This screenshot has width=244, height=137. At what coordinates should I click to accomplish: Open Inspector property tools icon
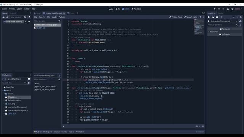(x=241, y=25)
